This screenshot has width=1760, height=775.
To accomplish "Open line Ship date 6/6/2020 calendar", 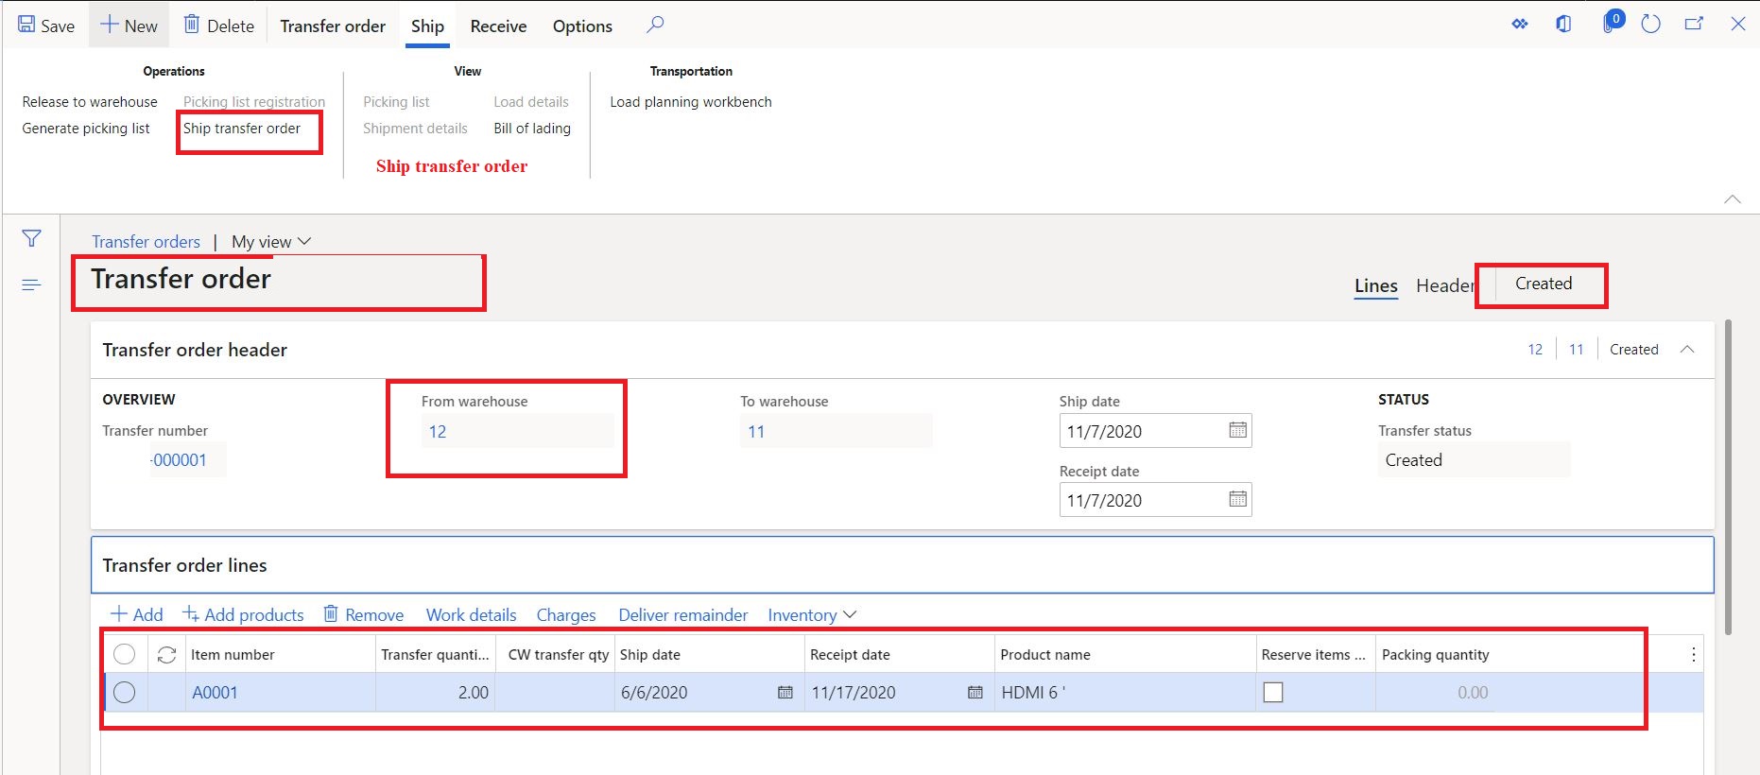I will [785, 693].
